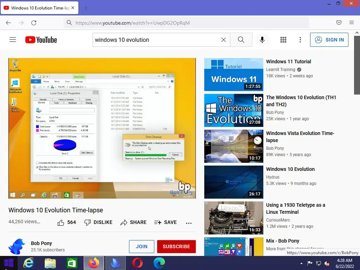Open the network tray icon
The width and height of the screenshot is (360, 270).
coord(319,263)
